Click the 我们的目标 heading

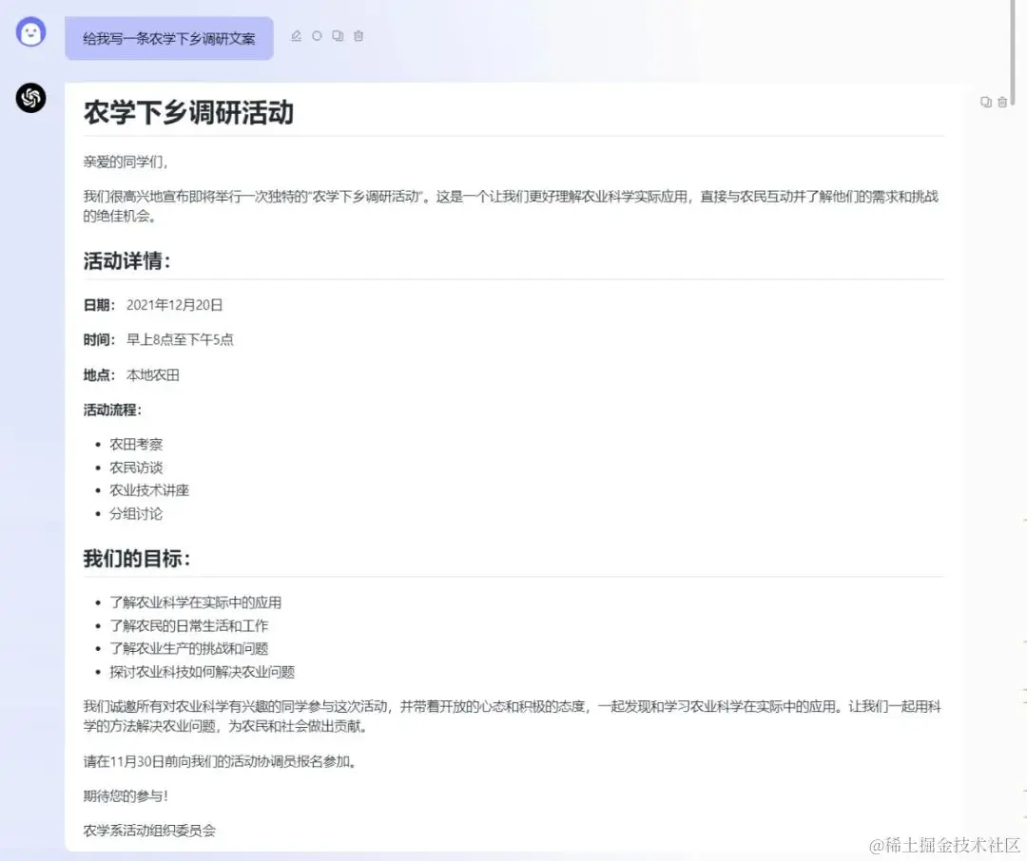(132, 559)
